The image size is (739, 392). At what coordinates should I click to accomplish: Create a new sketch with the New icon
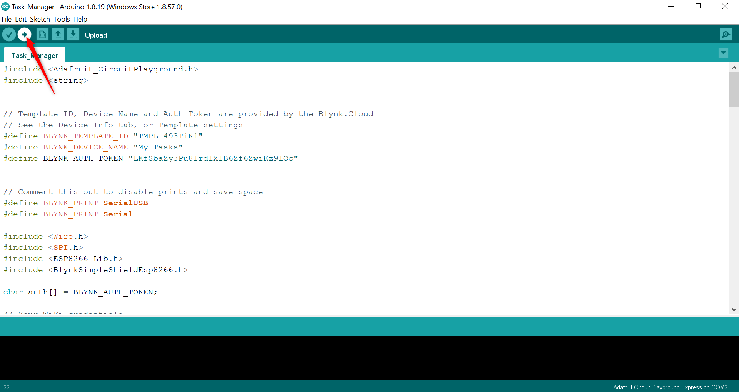click(x=43, y=35)
